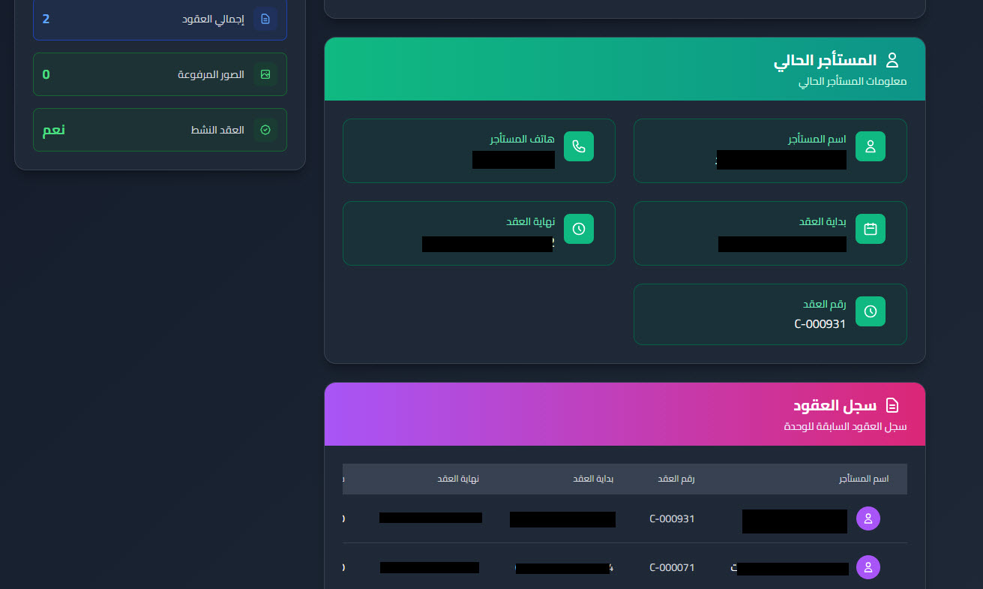983x589 pixels.
Task: Click the هاتف المستأجر field label
Action: pos(523,140)
